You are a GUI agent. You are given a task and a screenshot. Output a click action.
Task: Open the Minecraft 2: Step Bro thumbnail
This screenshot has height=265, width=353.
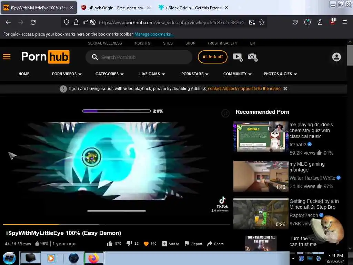[x=261, y=214]
